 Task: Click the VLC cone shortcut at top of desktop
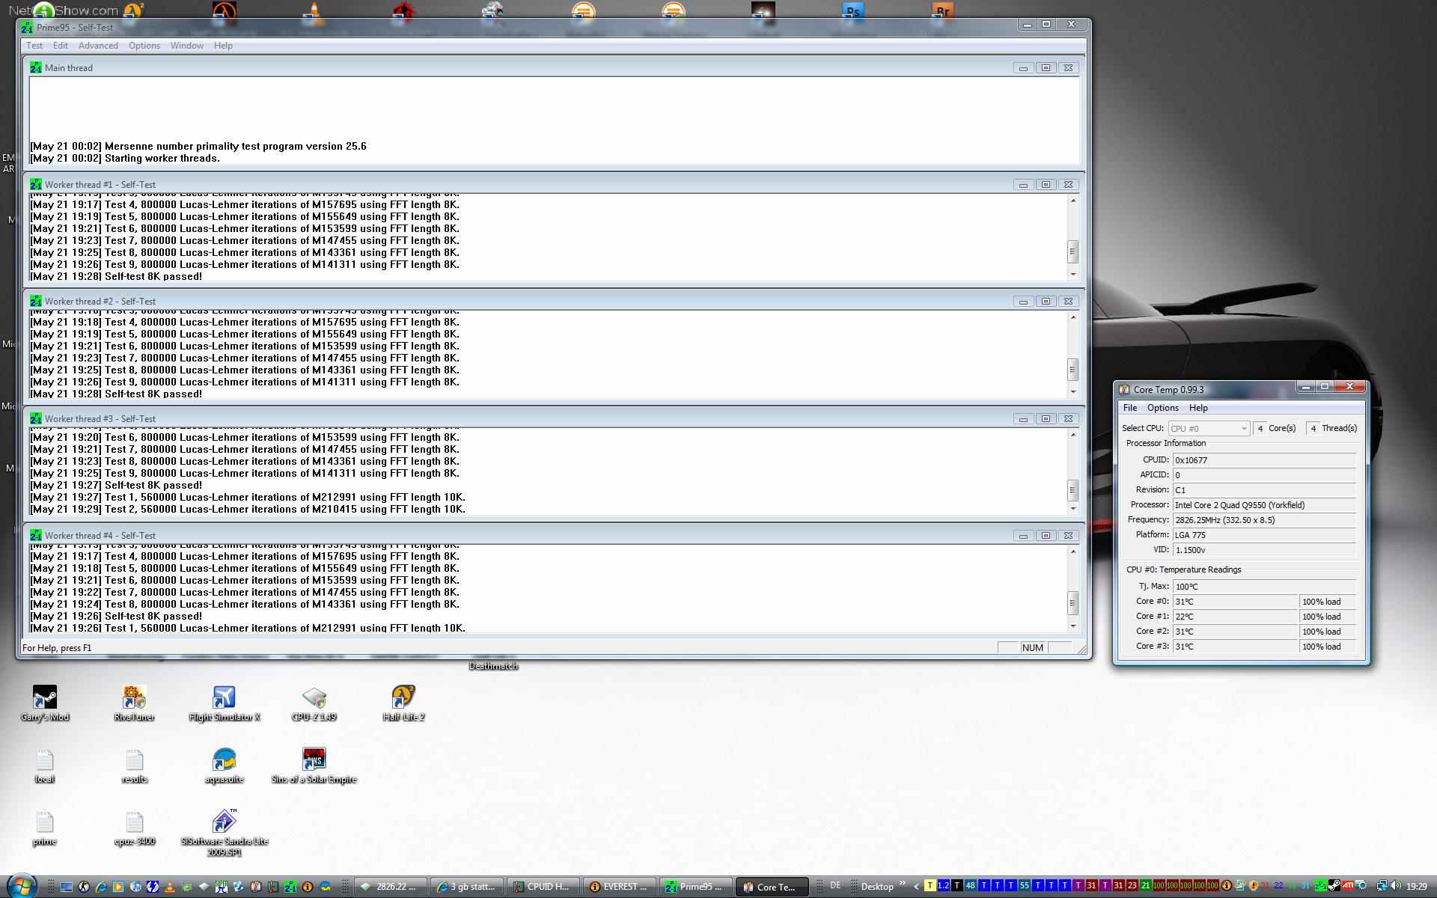(314, 13)
